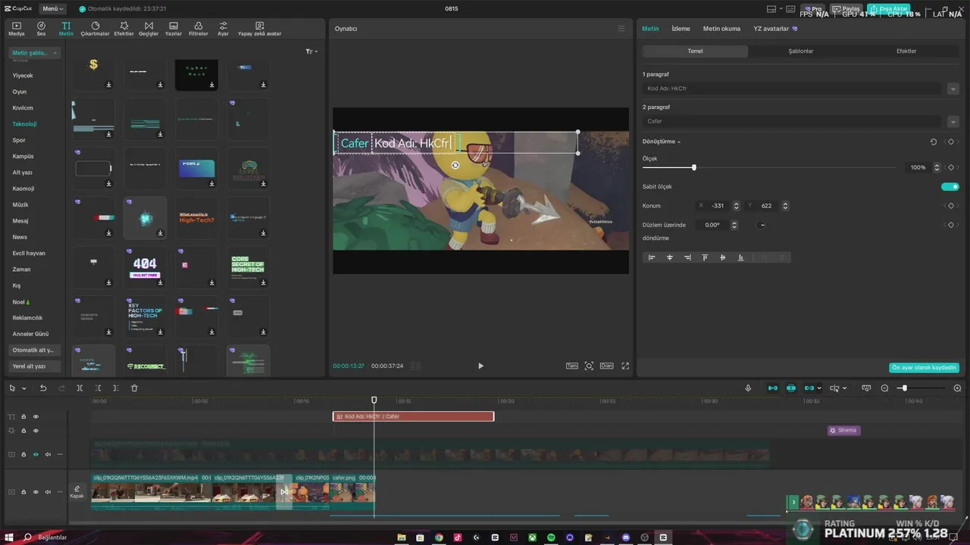Click the Yerel alt yazı button
Image resolution: width=970 pixels, height=545 pixels.
[x=34, y=366]
